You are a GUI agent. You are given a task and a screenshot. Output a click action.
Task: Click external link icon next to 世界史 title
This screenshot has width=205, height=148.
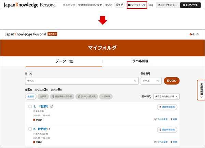coord(49,129)
